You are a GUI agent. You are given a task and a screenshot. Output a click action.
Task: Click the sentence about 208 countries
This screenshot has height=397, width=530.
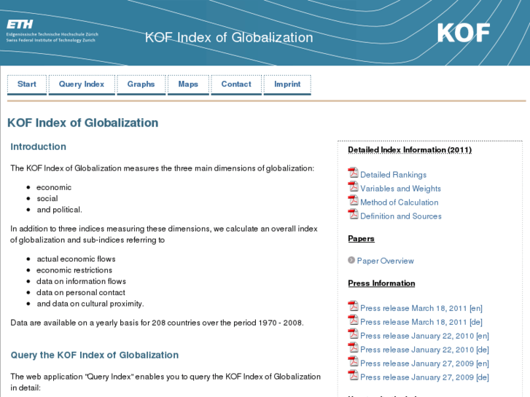(157, 323)
